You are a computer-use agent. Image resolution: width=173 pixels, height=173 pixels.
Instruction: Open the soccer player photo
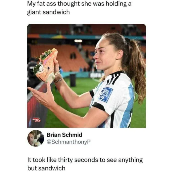point(86,76)
